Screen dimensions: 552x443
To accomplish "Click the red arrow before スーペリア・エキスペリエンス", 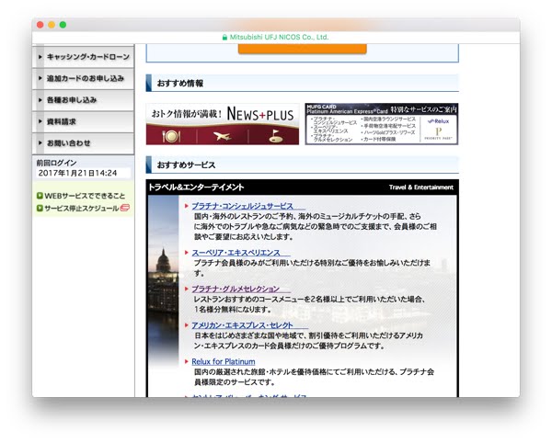I will 187,253.
